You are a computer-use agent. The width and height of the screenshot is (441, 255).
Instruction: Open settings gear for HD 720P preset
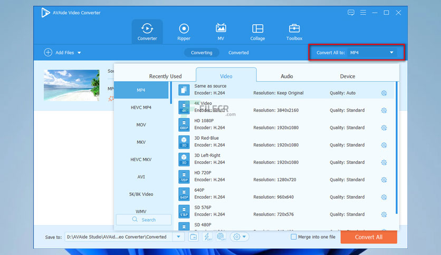(384, 180)
